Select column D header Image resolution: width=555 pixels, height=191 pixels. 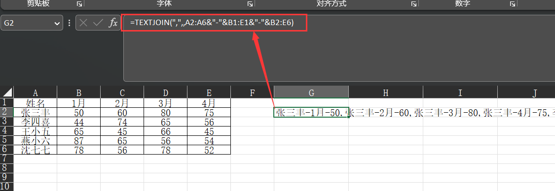tap(166, 93)
